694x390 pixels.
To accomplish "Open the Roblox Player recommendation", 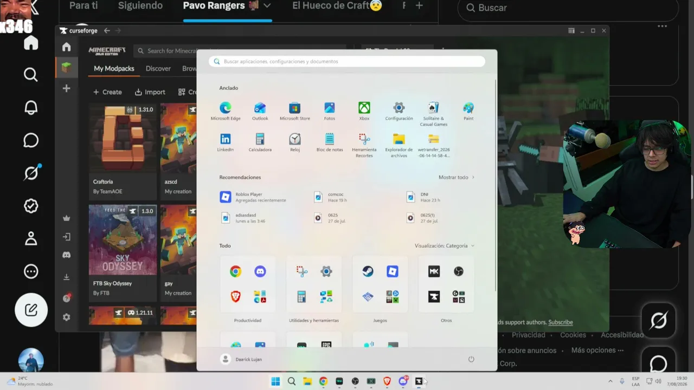I will [x=253, y=197].
